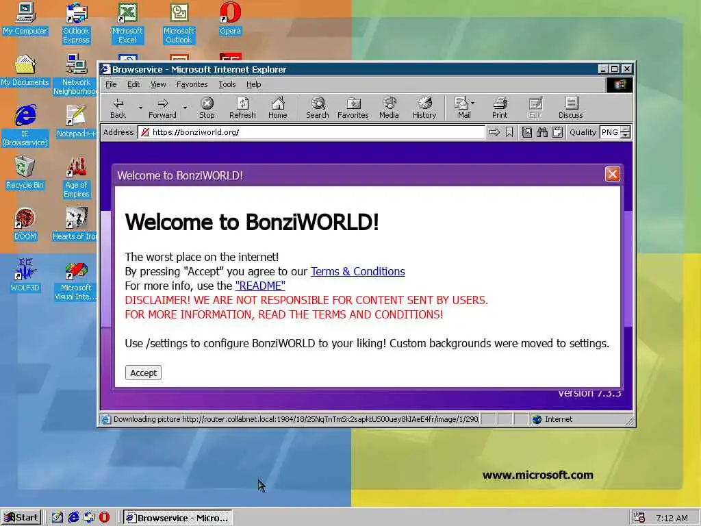
Task: Expand the Mail button dropdown arrow
Action: (472, 103)
